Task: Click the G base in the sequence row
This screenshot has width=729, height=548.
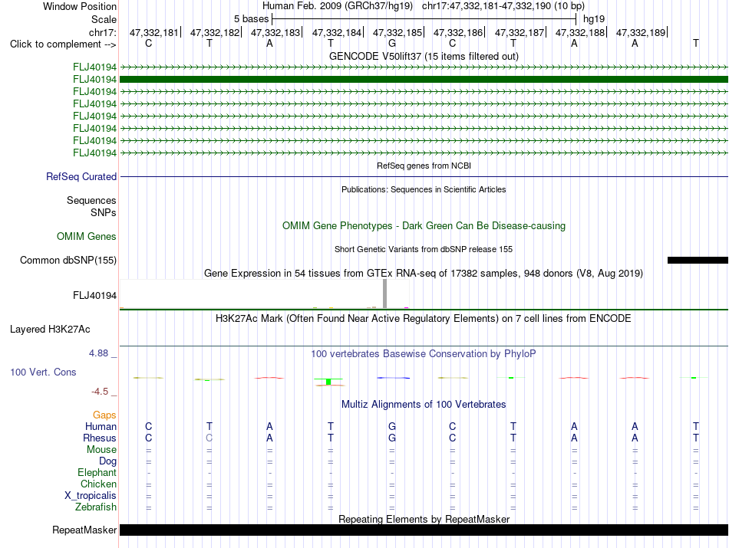Action: pyautogui.click(x=392, y=43)
